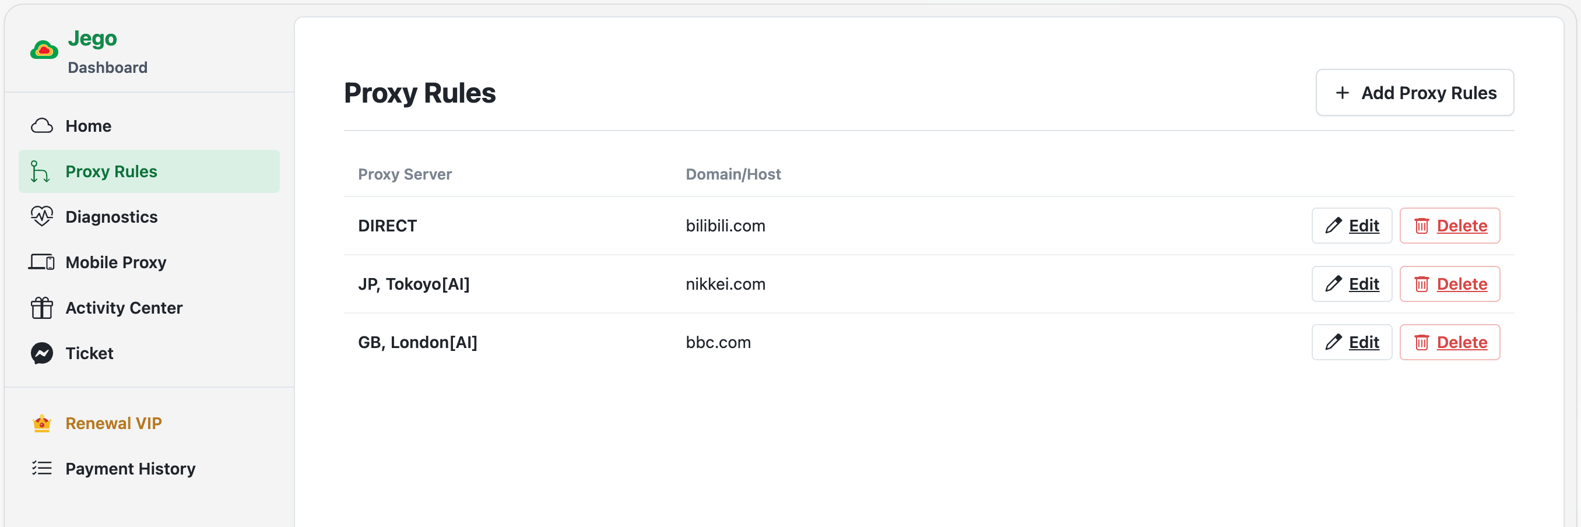This screenshot has width=1581, height=527.
Task: Click the Home cloud icon in sidebar
Action: click(42, 126)
